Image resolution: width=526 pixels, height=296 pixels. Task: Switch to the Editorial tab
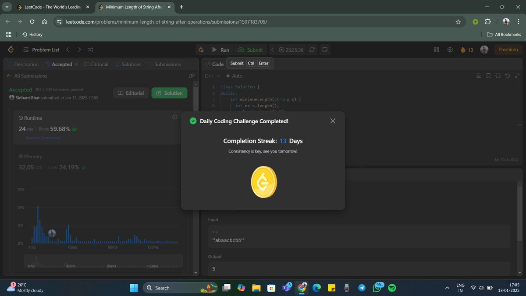click(x=96, y=64)
